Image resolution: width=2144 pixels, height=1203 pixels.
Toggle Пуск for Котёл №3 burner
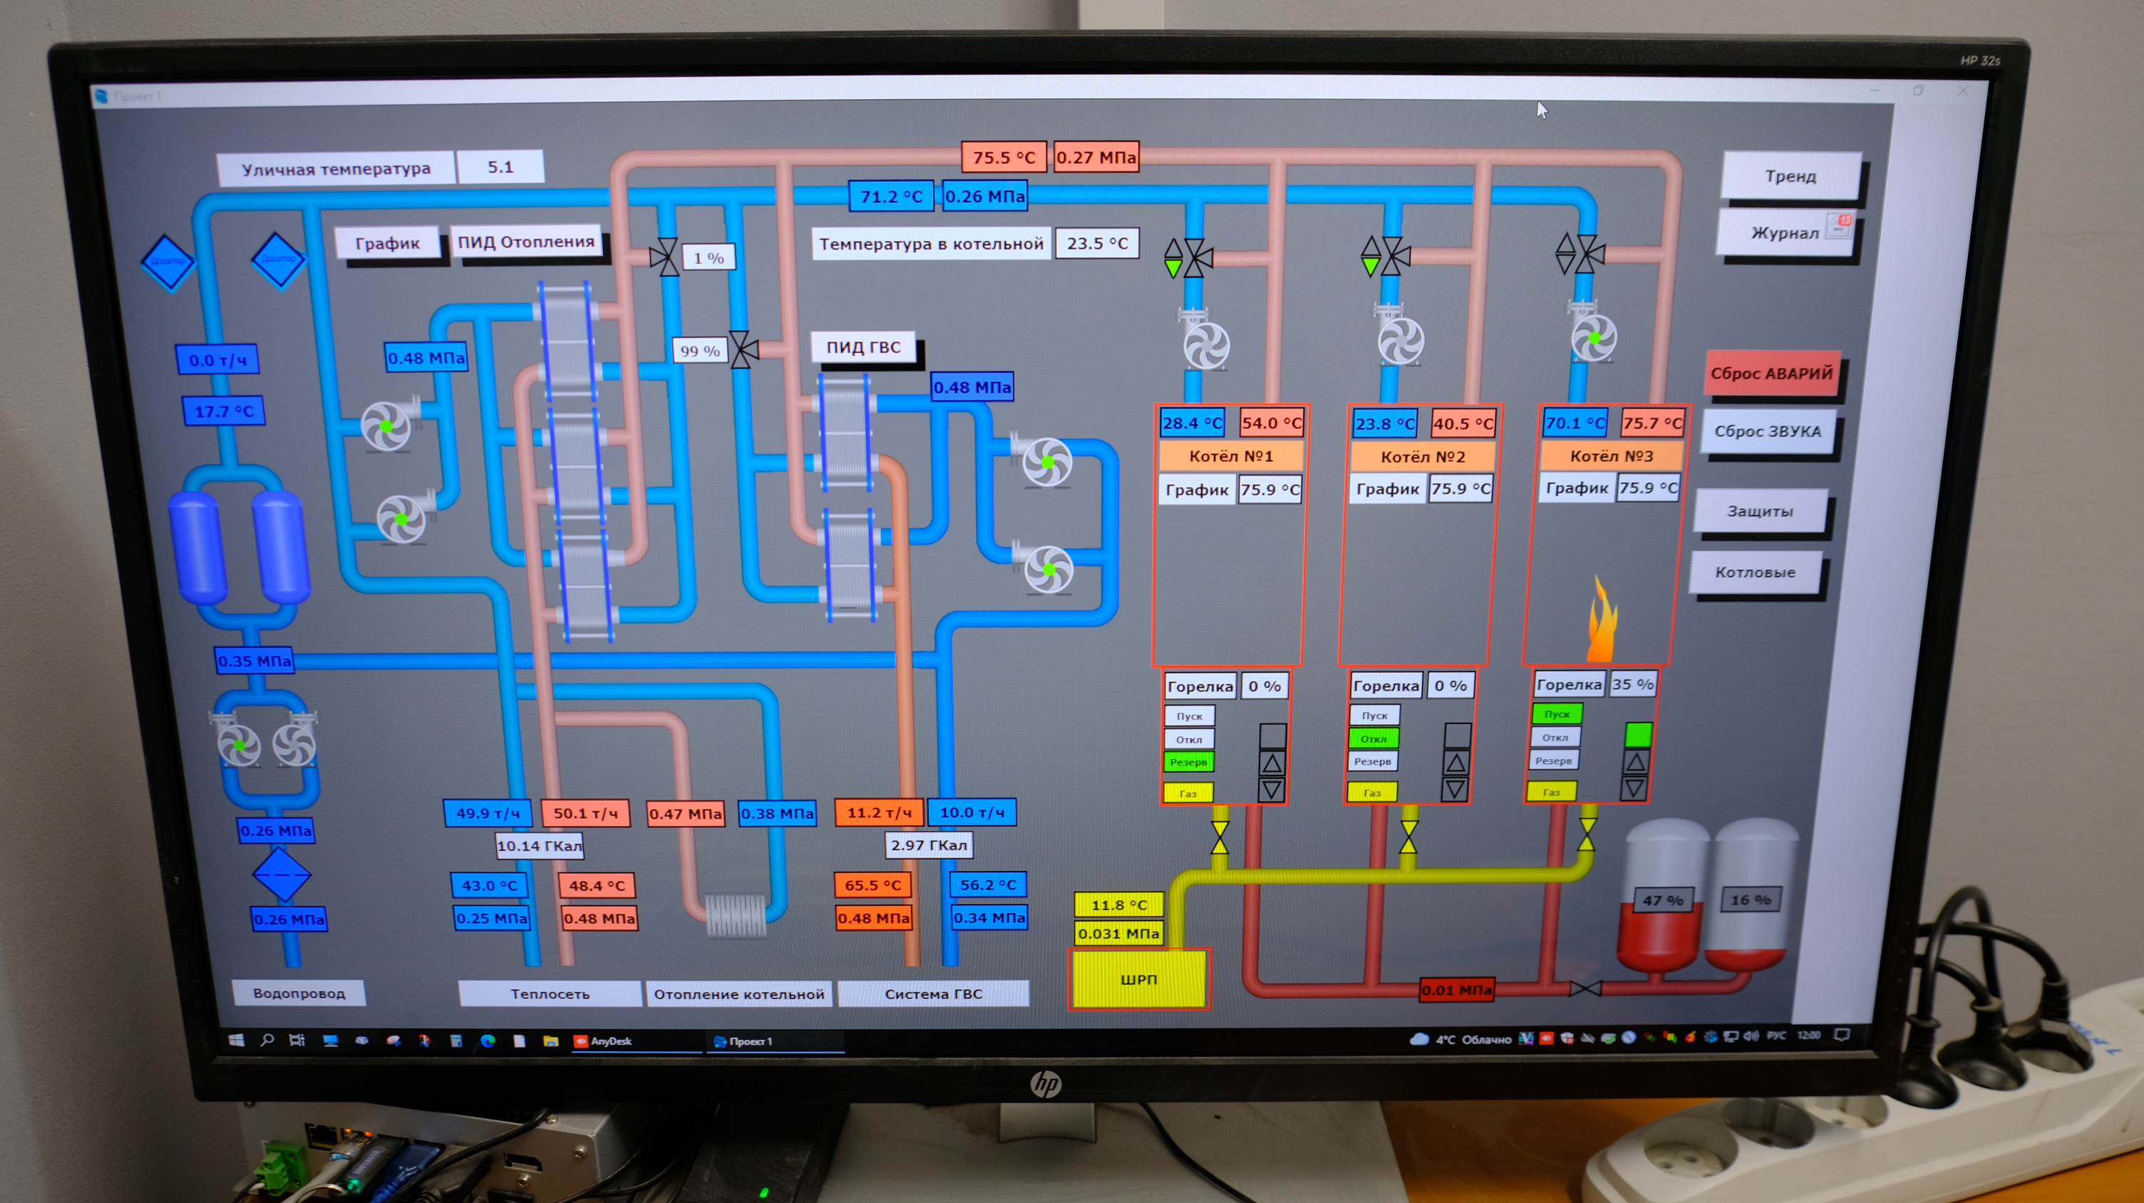(x=1557, y=714)
